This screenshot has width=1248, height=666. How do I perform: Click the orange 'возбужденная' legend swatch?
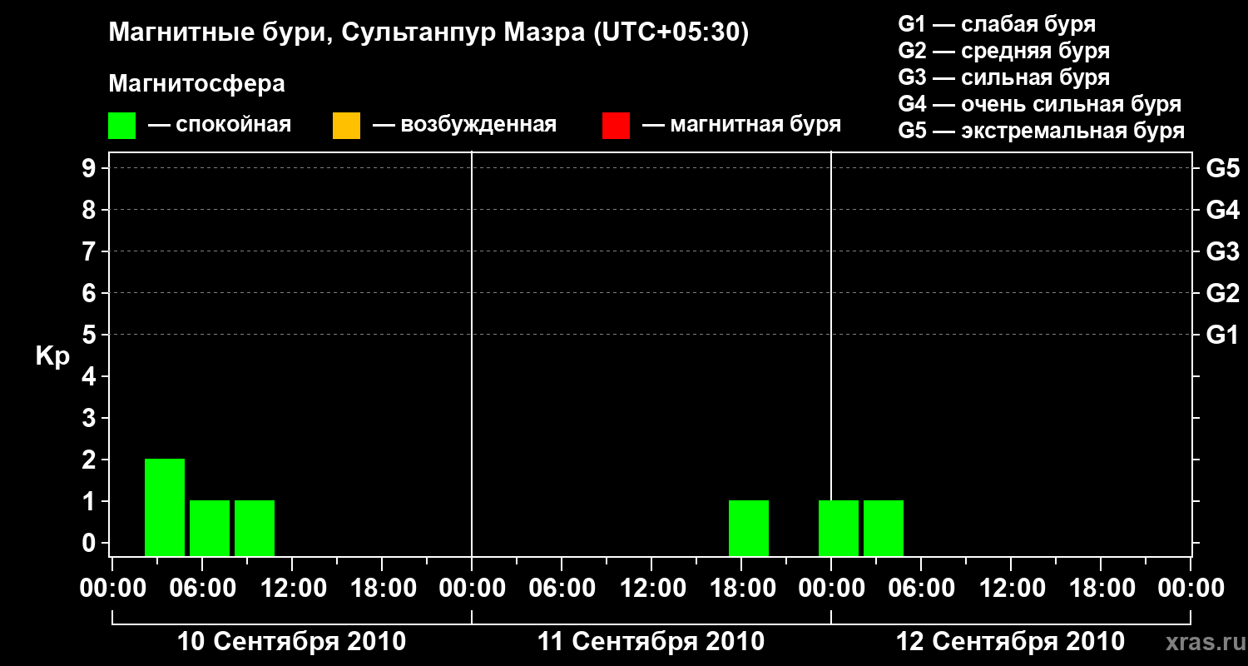346,126
